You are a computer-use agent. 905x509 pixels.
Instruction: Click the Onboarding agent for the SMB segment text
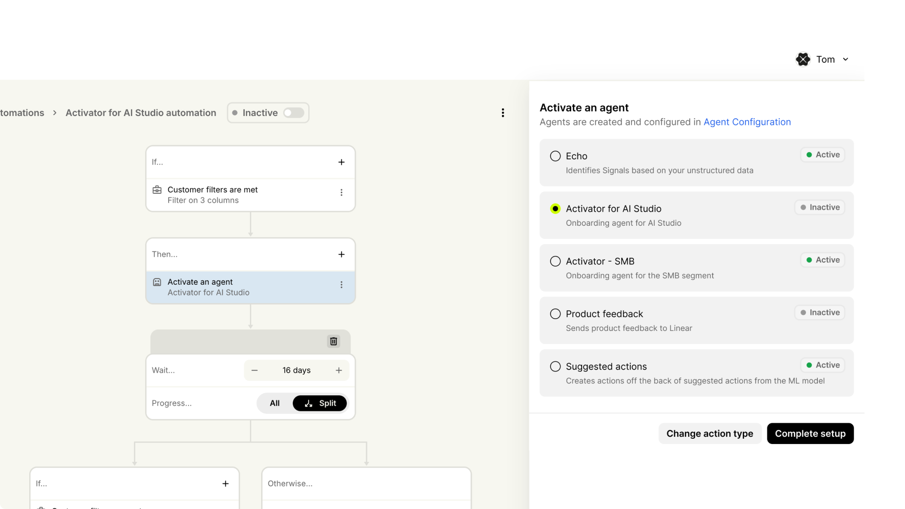tap(640, 276)
